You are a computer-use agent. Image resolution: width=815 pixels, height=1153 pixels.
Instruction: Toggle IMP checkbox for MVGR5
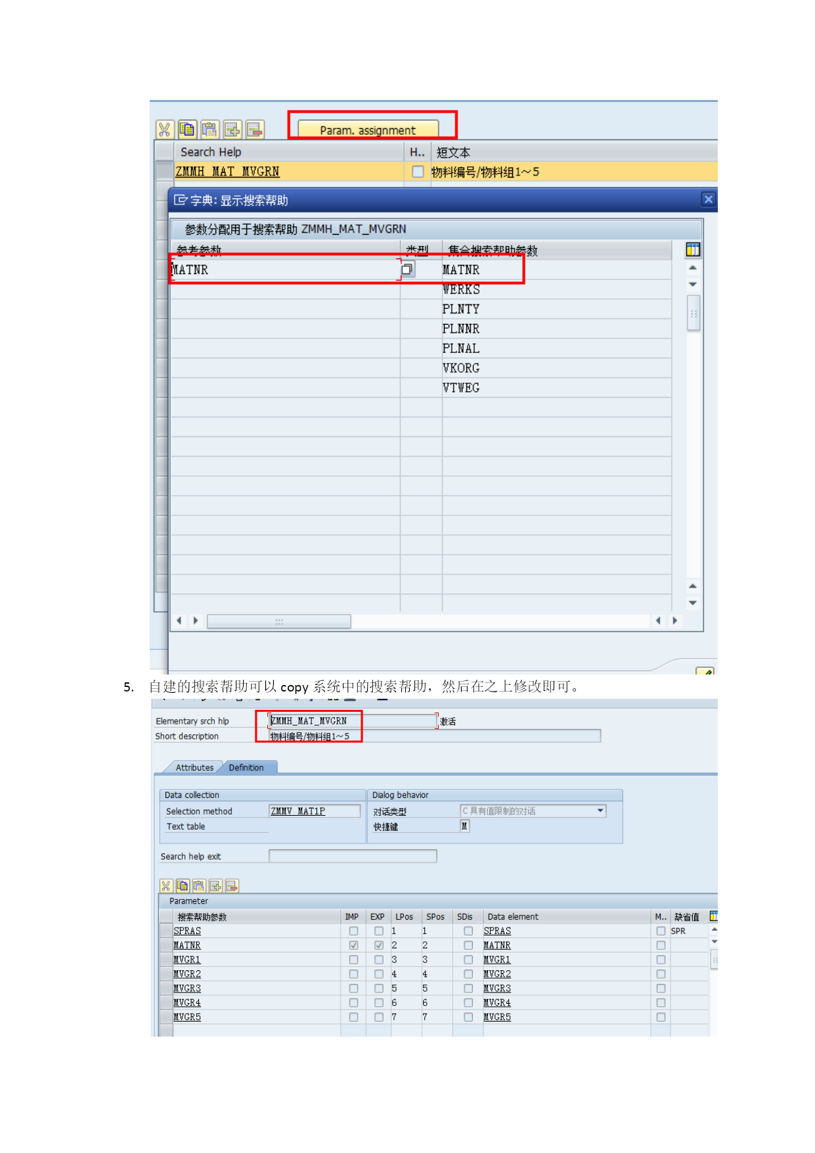(353, 1017)
